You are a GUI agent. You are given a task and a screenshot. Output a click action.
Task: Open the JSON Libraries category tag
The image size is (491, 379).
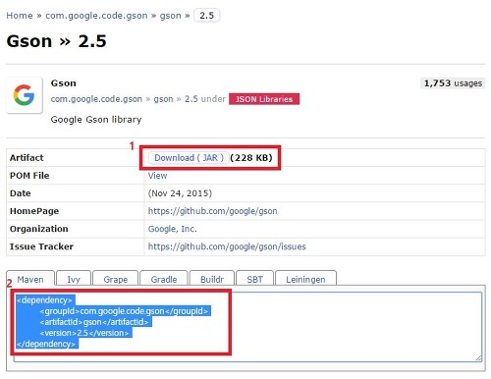point(264,99)
